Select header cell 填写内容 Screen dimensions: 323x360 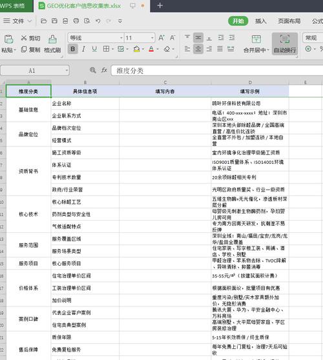[x=165, y=92]
